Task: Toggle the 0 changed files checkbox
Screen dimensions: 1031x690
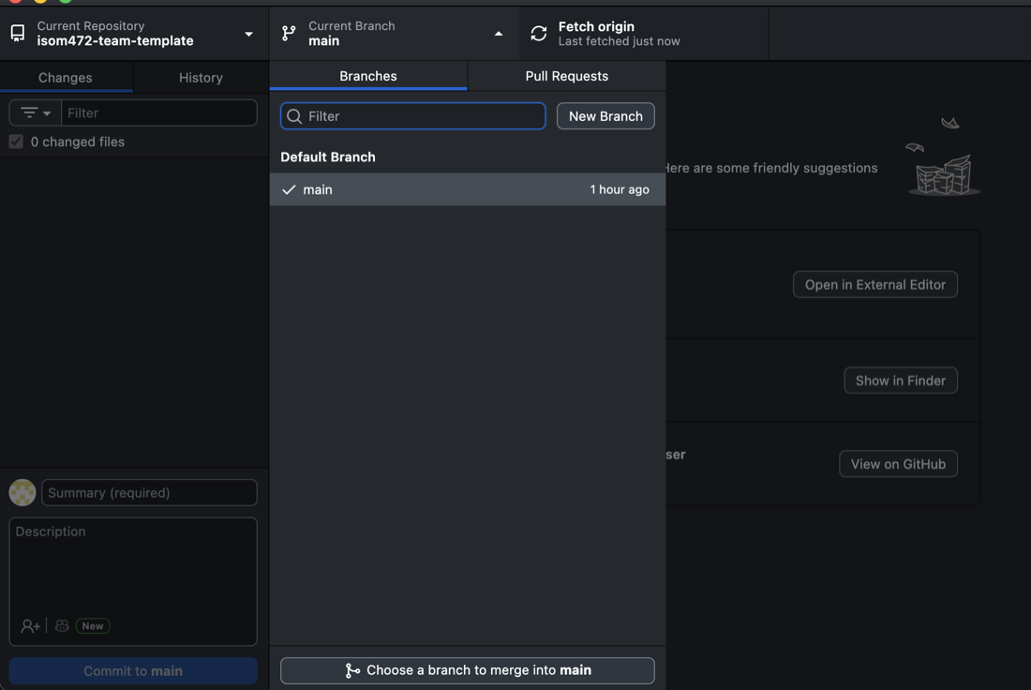Action: click(16, 142)
